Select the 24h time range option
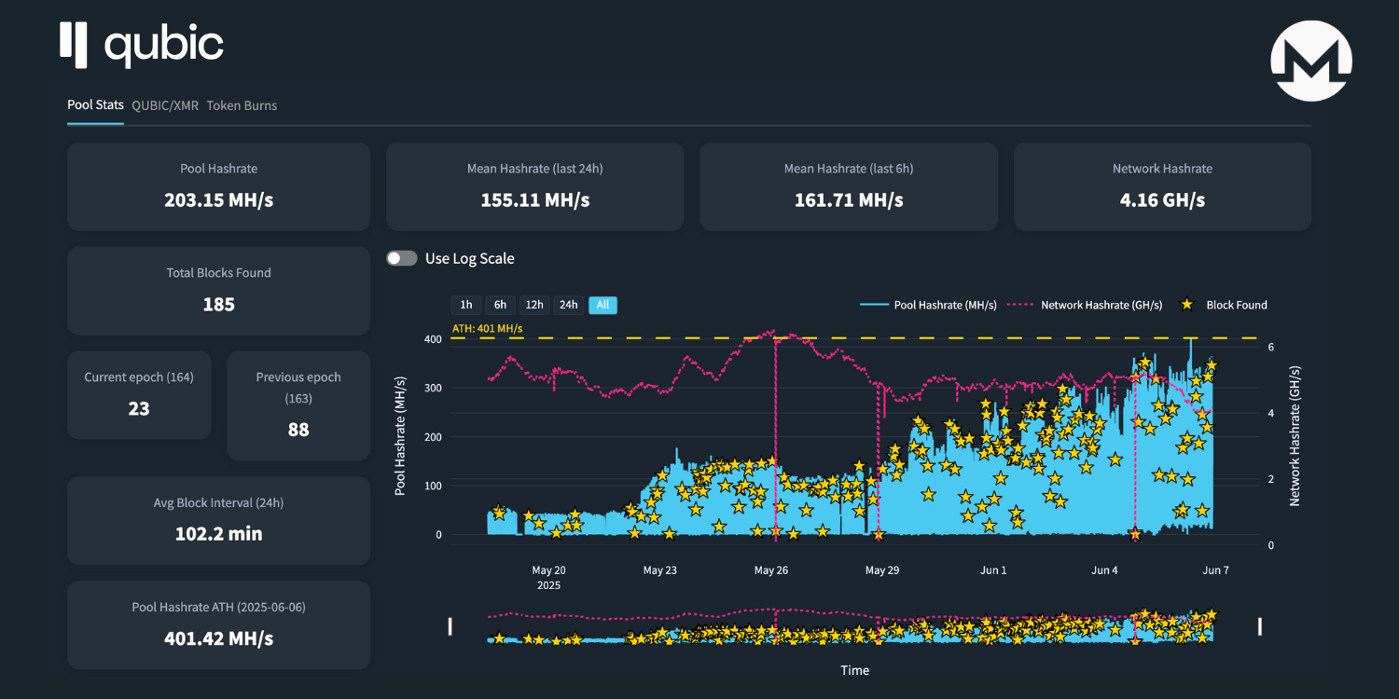This screenshot has height=699, width=1399. [569, 305]
